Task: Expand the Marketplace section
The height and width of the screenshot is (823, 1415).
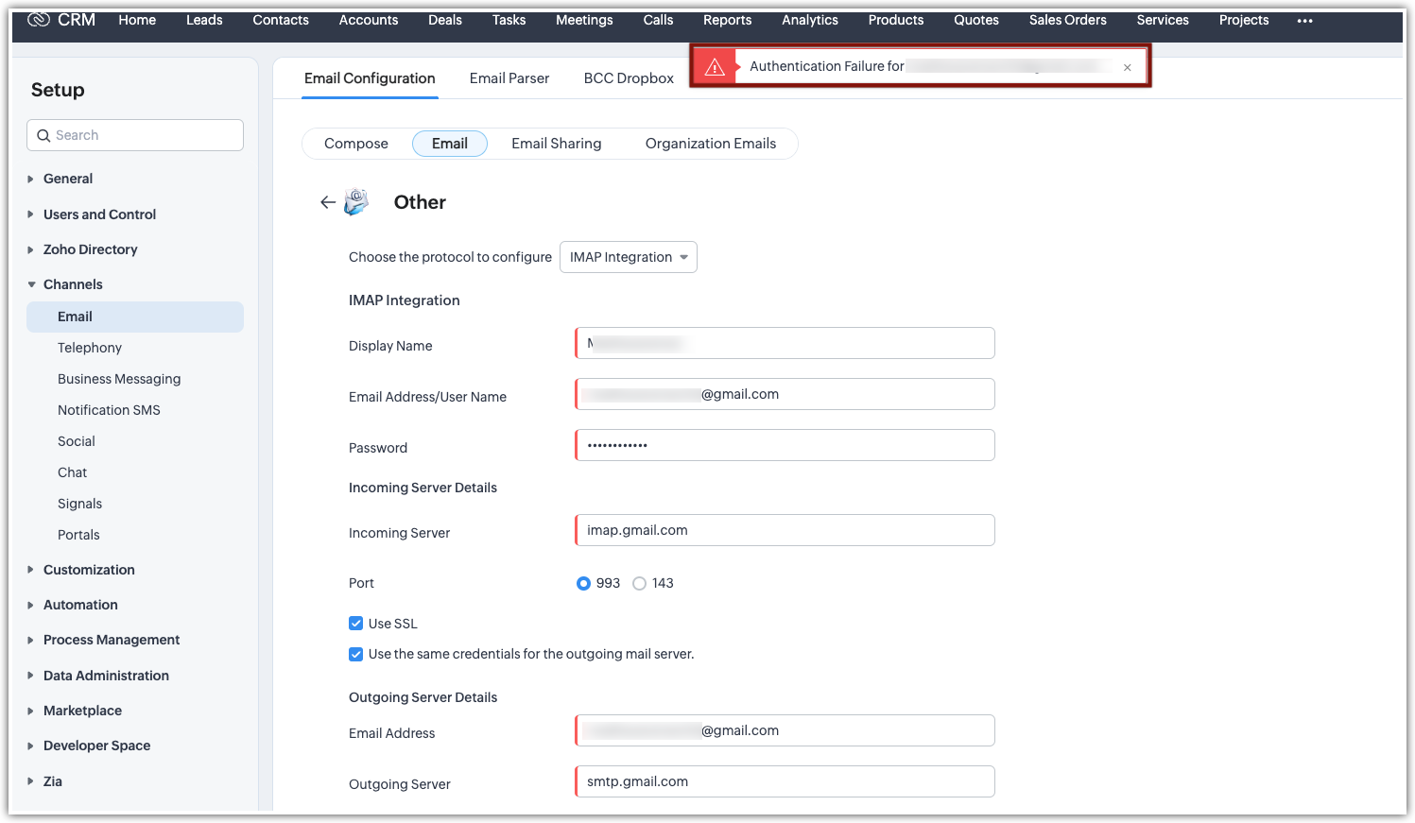Action: tap(31, 711)
